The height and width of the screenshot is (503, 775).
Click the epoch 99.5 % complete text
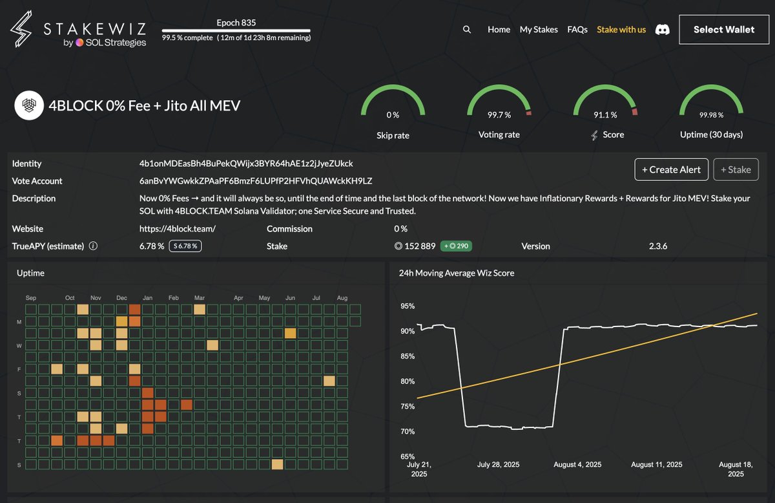pos(187,38)
